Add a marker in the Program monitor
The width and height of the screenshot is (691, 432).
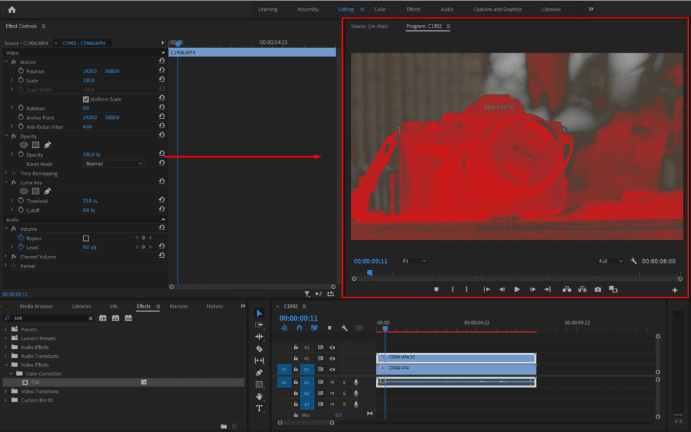click(436, 289)
